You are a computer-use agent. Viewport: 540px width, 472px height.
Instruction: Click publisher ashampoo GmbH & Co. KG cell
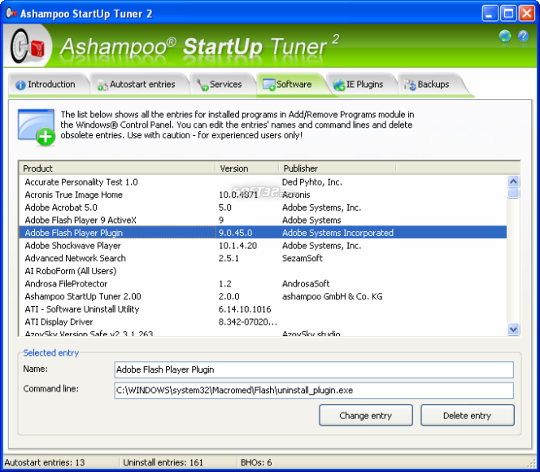point(332,297)
